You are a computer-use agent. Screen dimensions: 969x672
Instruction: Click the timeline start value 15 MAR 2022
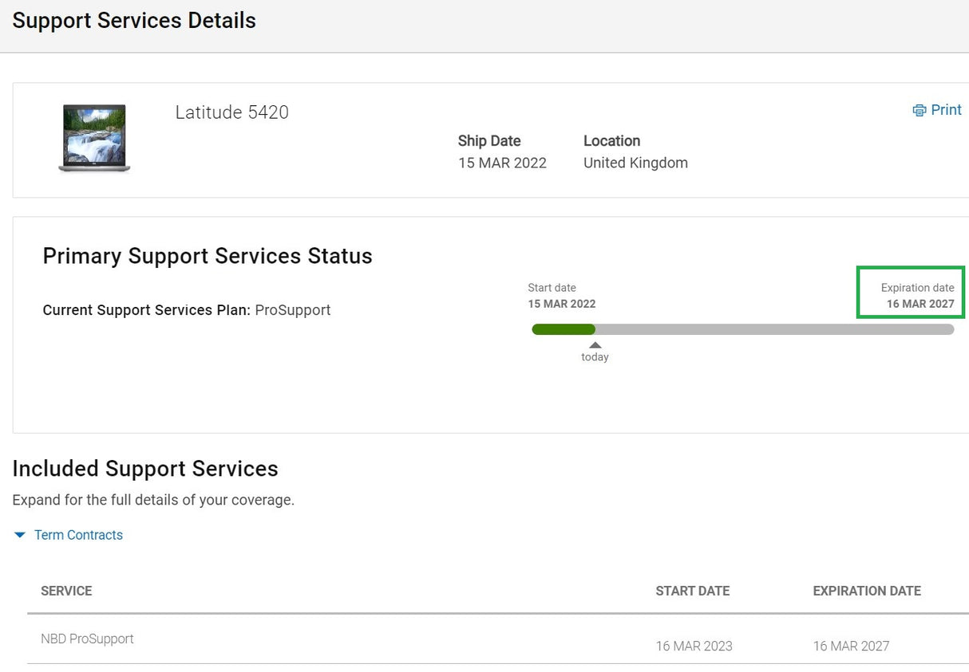[x=562, y=304]
